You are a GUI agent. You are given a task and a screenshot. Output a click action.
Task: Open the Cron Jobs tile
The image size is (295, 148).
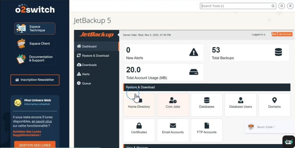pyautogui.click(x=173, y=105)
